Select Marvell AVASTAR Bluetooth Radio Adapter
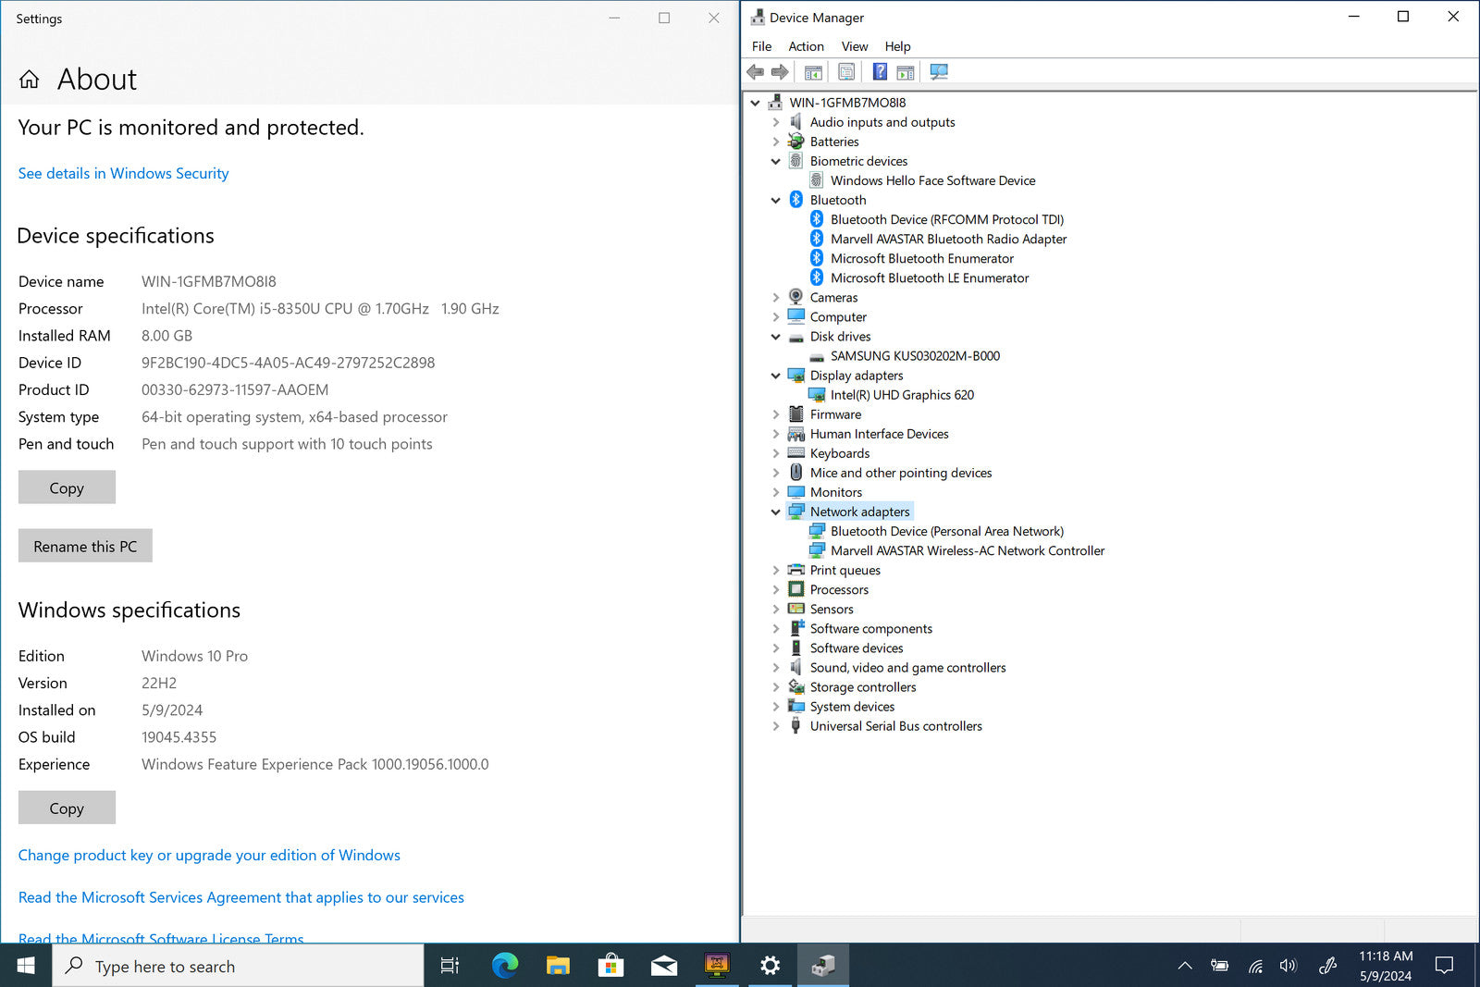Image resolution: width=1480 pixels, height=987 pixels. pyautogui.click(x=948, y=239)
